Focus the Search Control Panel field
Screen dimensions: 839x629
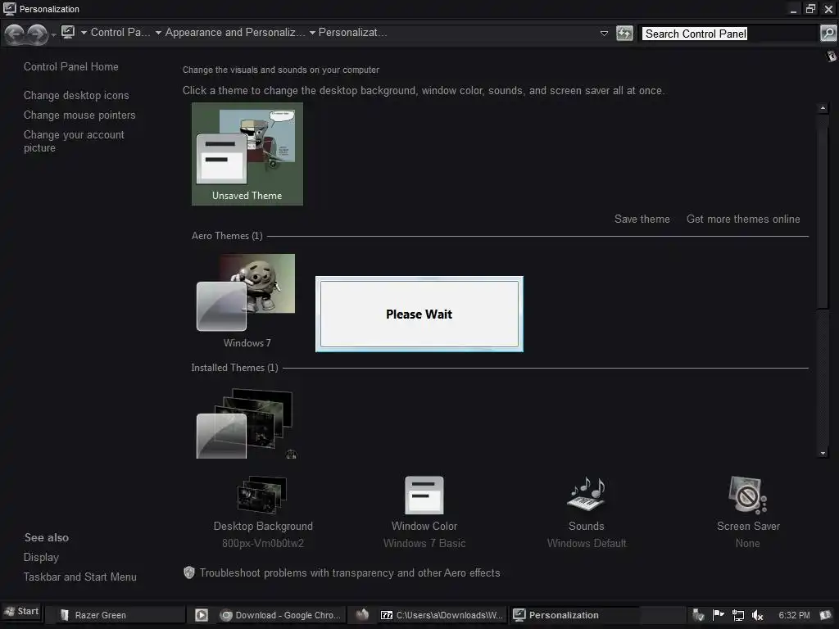click(730, 34)
